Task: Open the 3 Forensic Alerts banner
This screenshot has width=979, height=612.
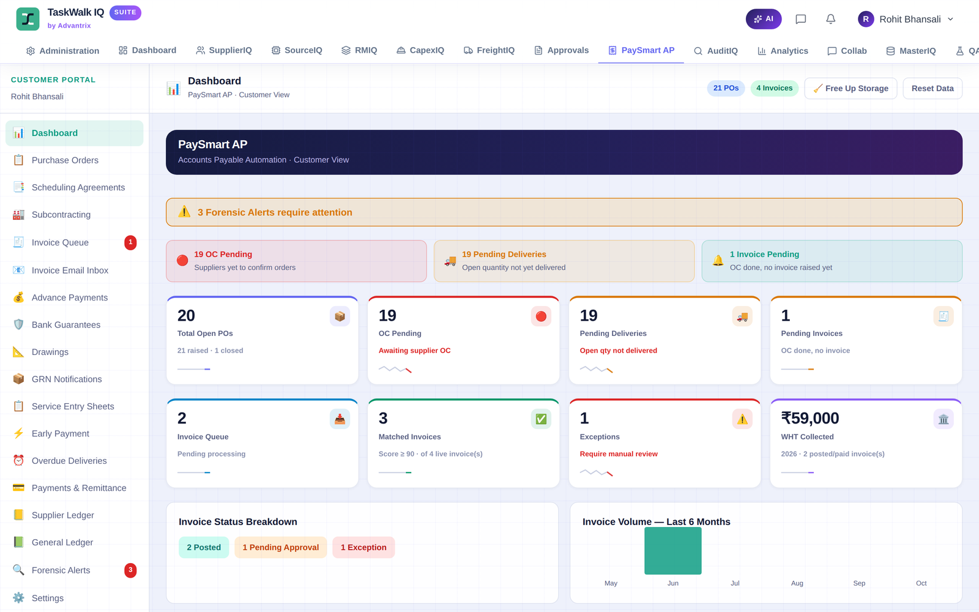Action: [564, 212]
